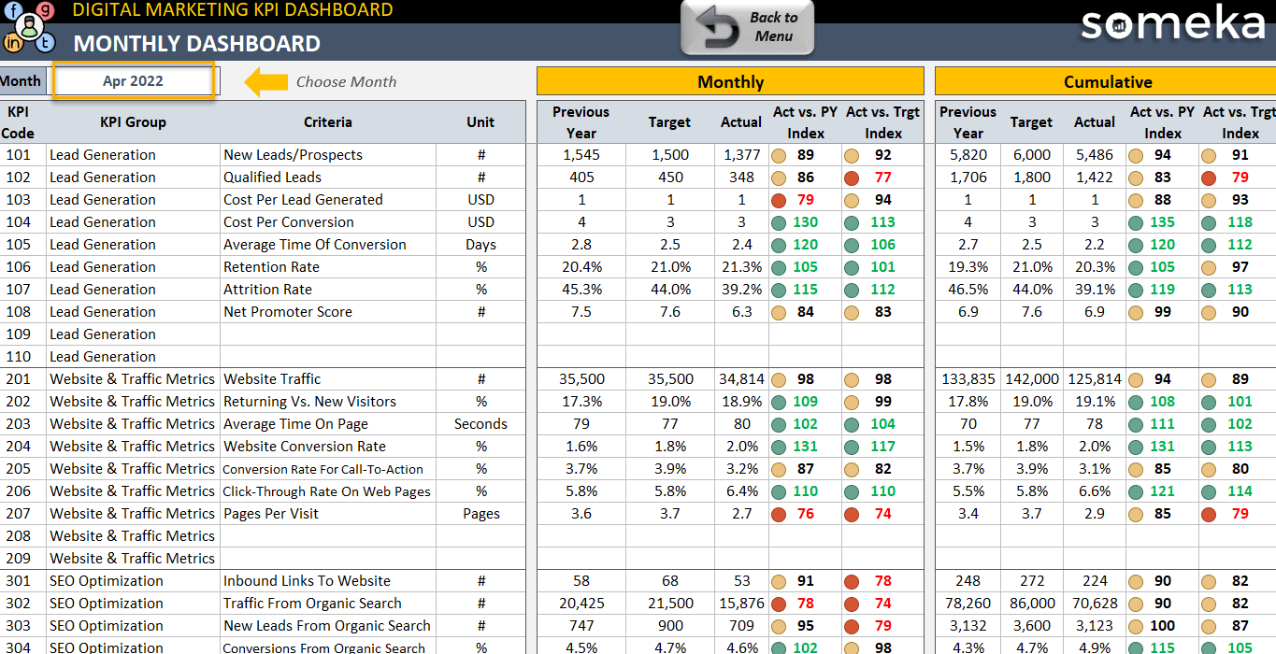The height and width of the screenshot is (654, 1276).
Task: Click the red dot beside Traffic From Organic Search 74
Action: point(852,604)
